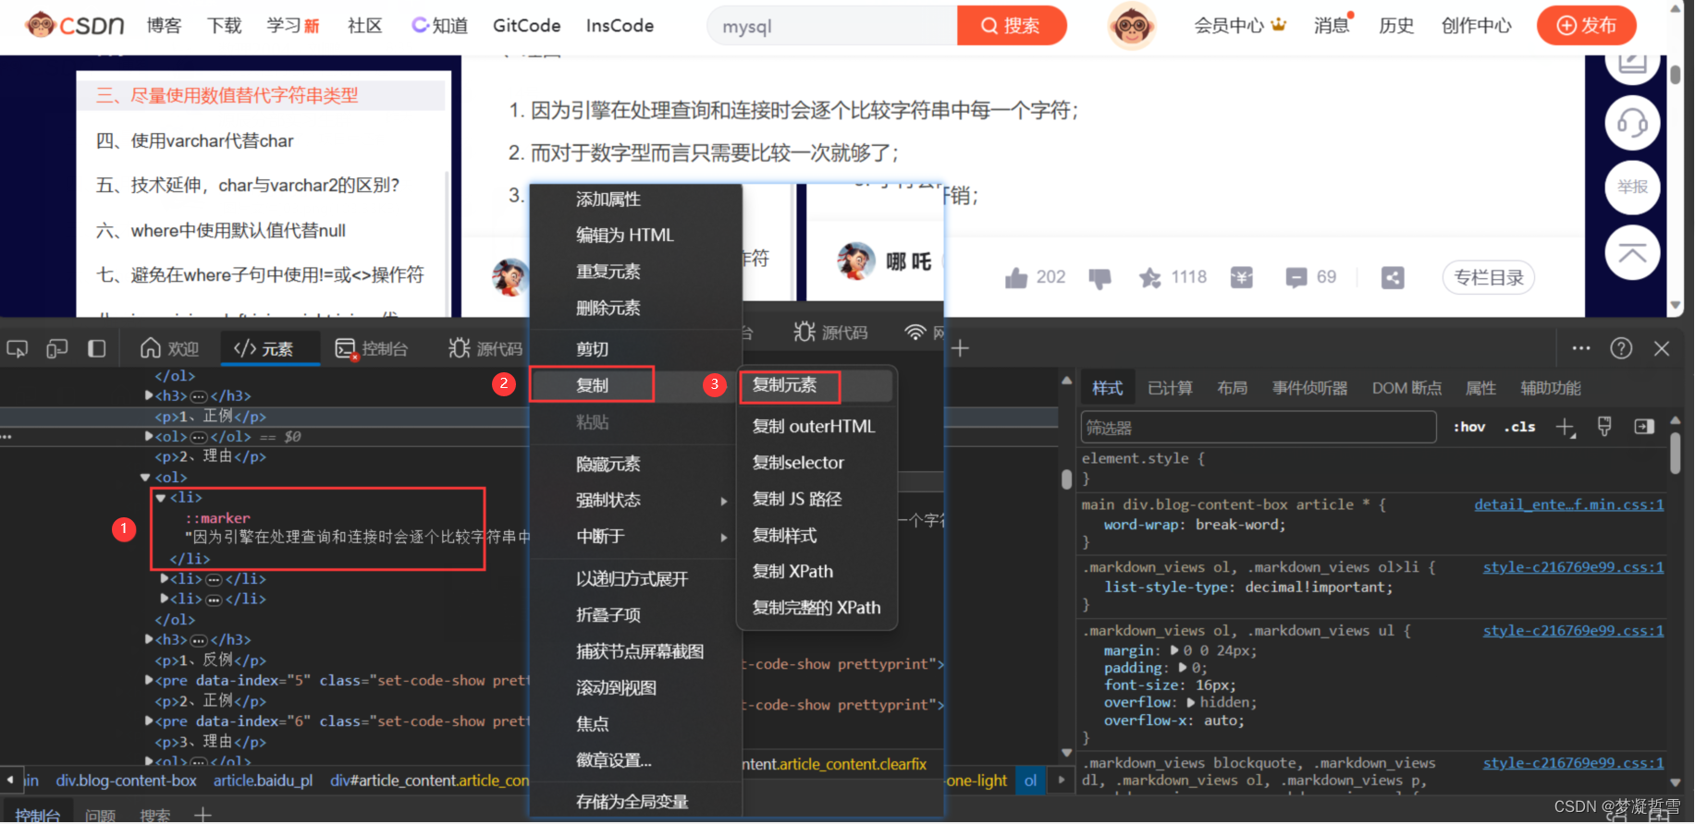Open the network wifi icon tab
Image resolution: width=1695 pixels, height=824 pixels.
point(915,333)
